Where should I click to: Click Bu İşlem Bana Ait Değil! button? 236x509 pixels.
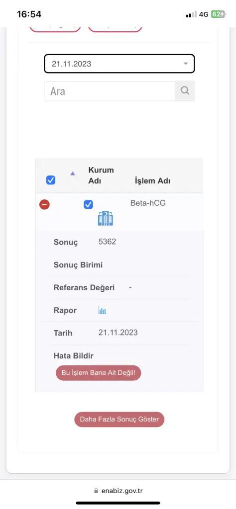(x=99, y=373)
